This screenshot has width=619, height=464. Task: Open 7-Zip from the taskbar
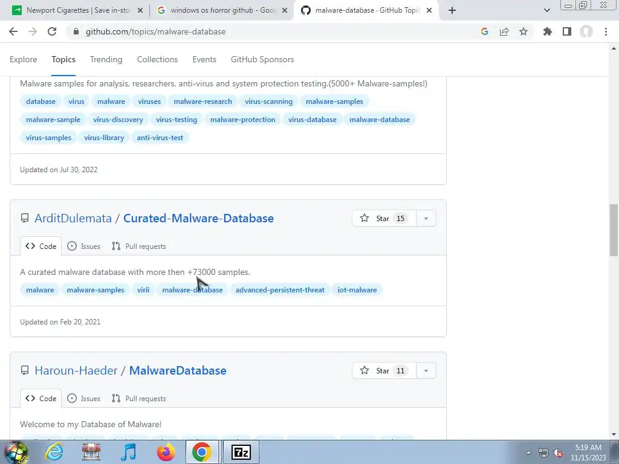tap(241, 452)
